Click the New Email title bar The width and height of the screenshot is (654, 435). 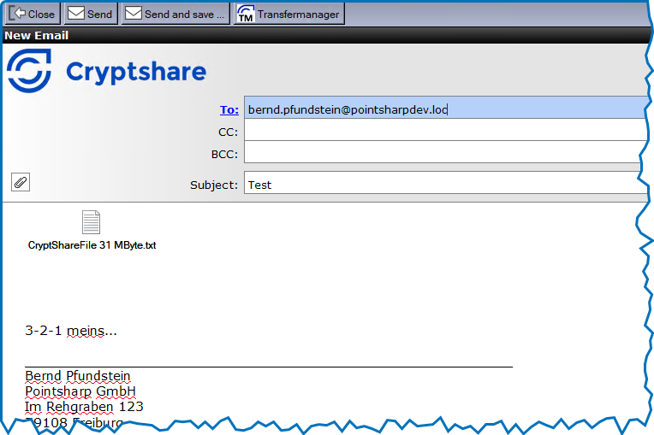(x=37, y=36)
